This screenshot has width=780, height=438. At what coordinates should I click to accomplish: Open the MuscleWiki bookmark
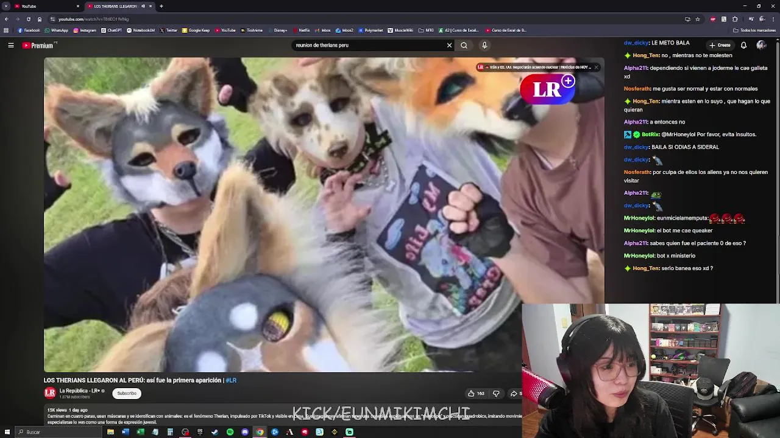tap(400, 30)
